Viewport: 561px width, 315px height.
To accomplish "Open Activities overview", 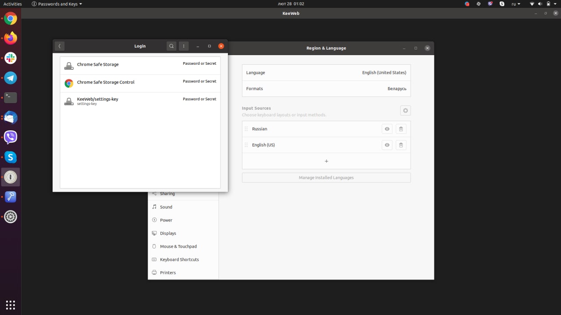I will coord(13,4).
